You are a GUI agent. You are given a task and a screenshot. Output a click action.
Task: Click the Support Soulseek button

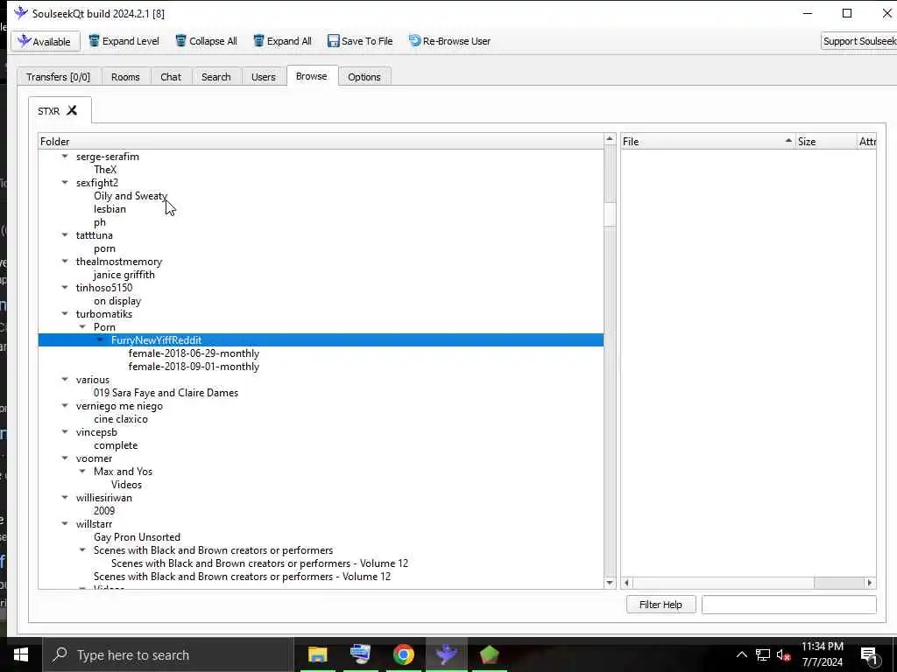[x=858, y=41]
